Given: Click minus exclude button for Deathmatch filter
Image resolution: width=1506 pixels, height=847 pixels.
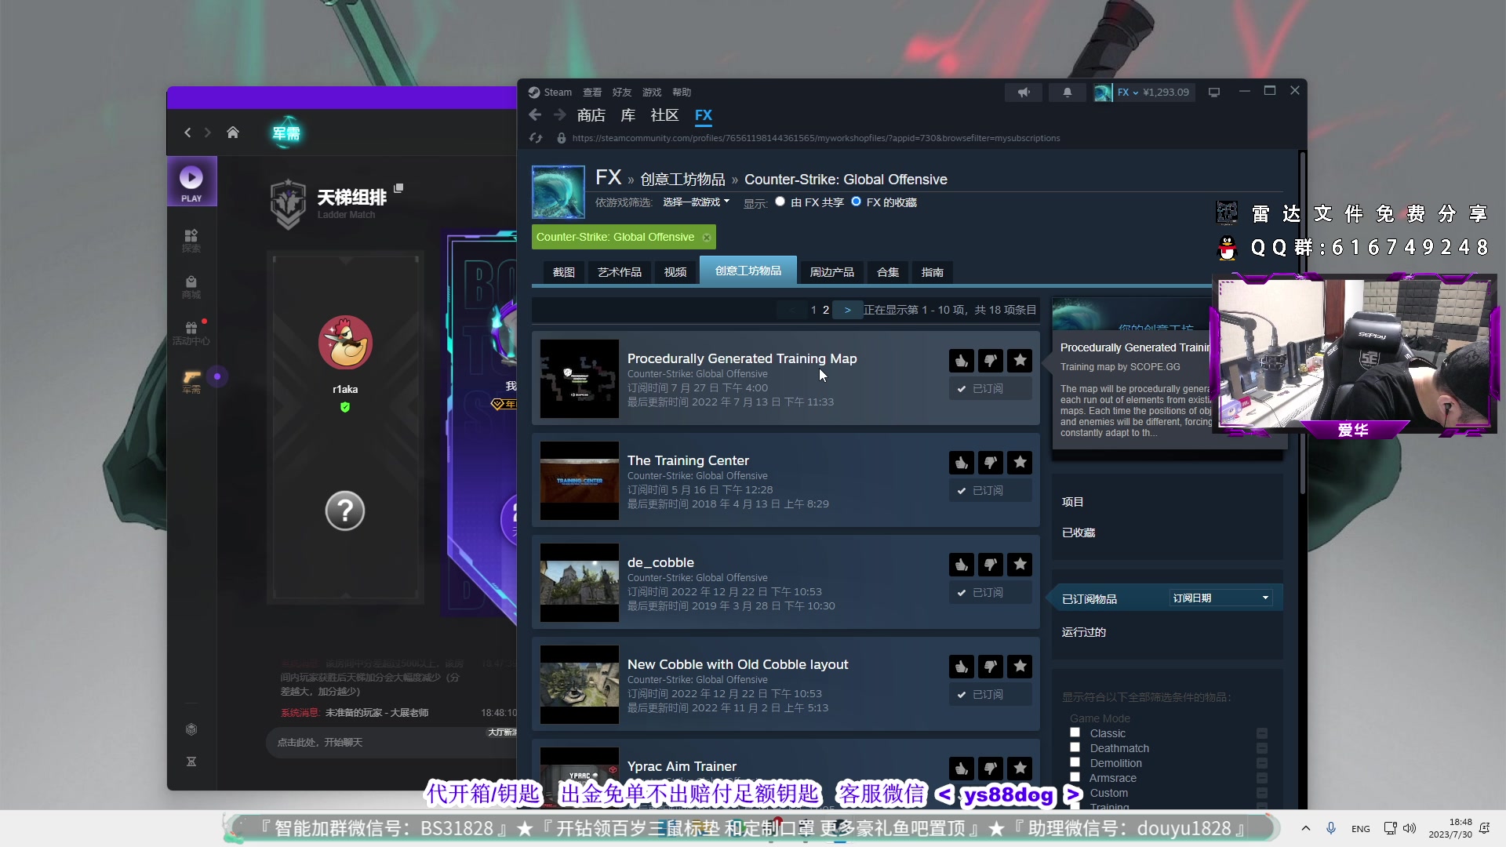Looking at the screenshot, I should [x=1262, y=748].
